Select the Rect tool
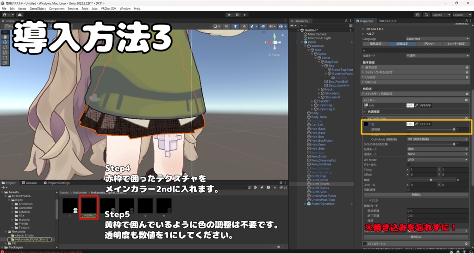Viewport: 474px width, 254px height. pyautogui.click(x=5, y=58)
